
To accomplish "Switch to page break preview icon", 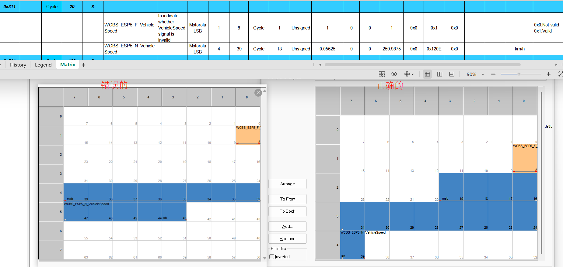I will [439, 74].
